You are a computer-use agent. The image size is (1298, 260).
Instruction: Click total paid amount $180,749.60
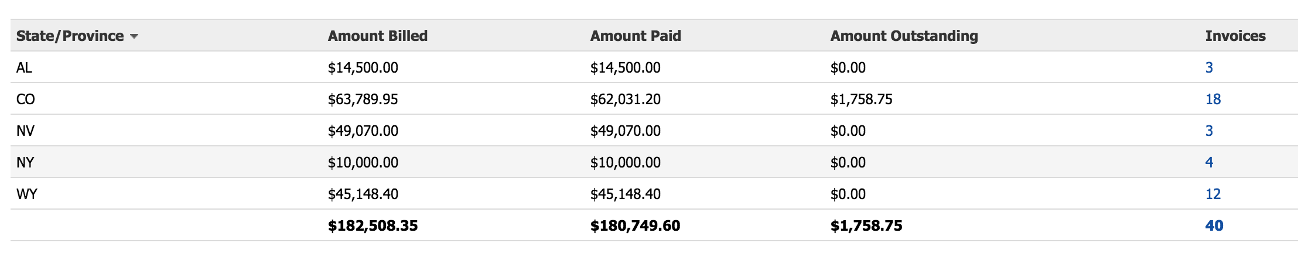tap(635, 225)
